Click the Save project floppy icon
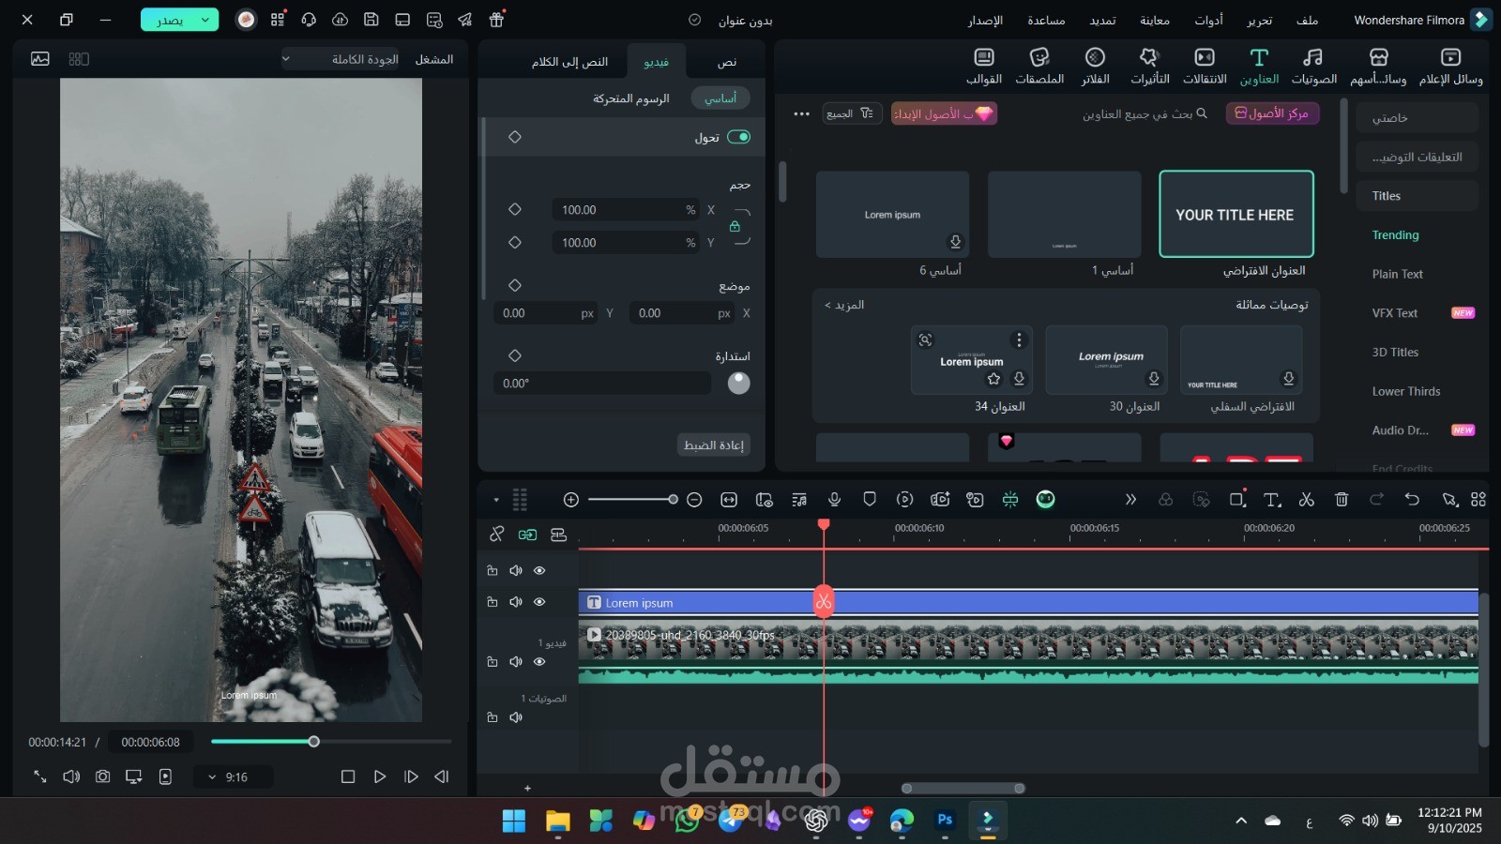 pos(371,20)
